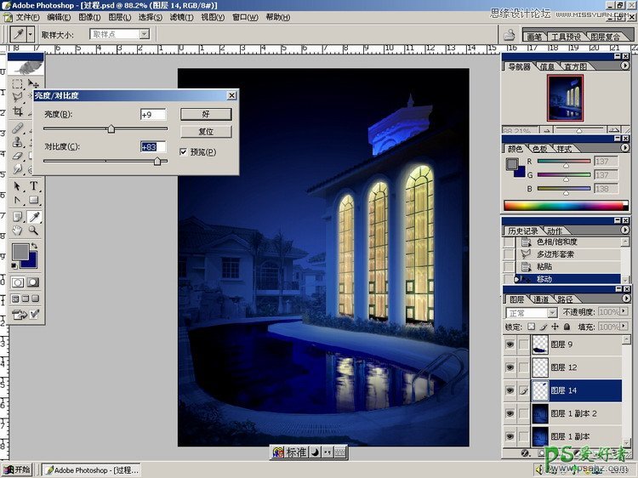This screenshot has height=478, width=638.
Task: Open the opacity 不透明度 arrow flyout
Action: tap(624, 313)
